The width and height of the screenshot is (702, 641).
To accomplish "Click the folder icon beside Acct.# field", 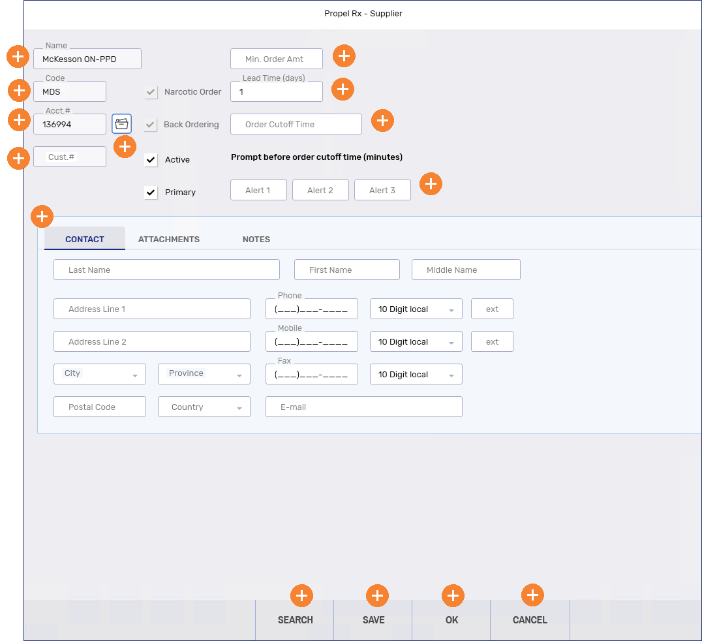I will pos(121,123).
